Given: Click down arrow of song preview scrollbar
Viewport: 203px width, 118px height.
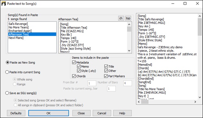Looking at the screenshot, I should pos(129,51).
